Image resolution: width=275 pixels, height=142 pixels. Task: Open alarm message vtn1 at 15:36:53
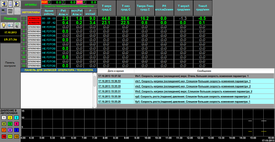tap(186, 81)
